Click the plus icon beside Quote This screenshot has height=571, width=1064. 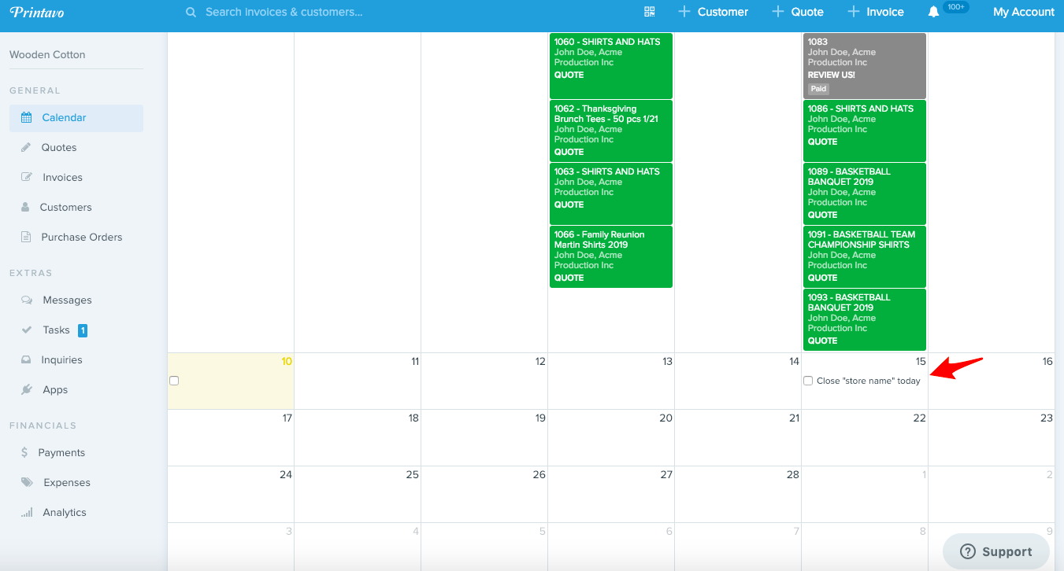click(x=778, y=12)
